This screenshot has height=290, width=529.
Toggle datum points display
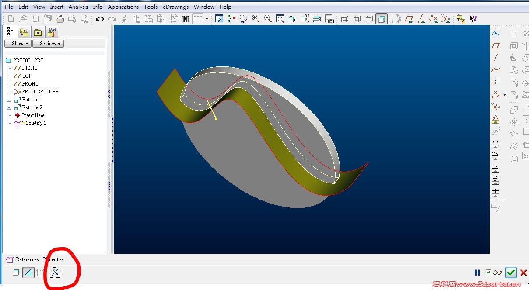[434, 19]
